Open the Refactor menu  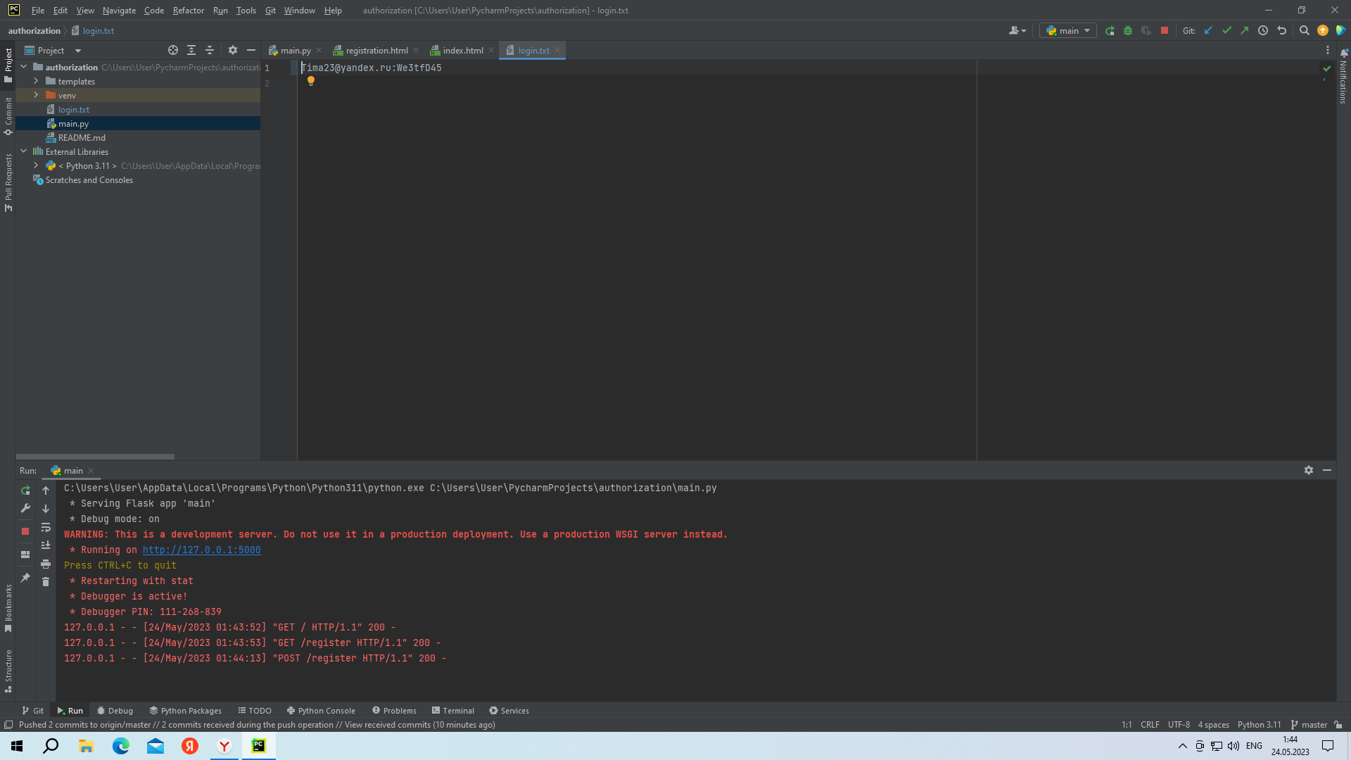[x=188, y=11]
